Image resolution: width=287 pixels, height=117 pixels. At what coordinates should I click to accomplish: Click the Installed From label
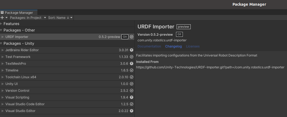point(147,62)
